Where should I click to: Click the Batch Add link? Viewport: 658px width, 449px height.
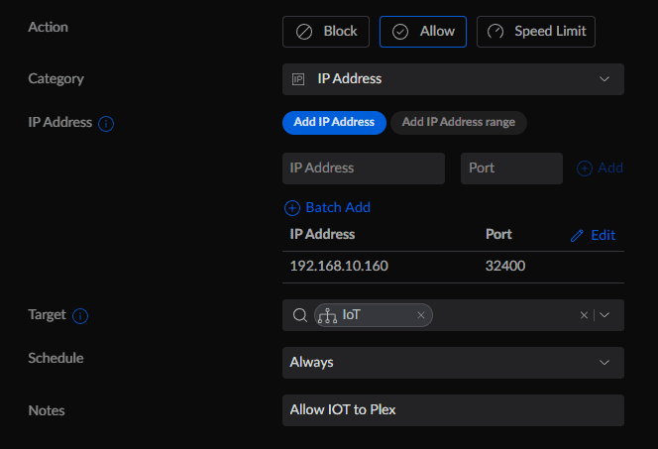(x=327, y=208)
